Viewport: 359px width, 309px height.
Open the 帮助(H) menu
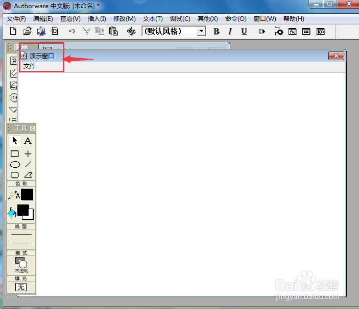click(294, 19)
